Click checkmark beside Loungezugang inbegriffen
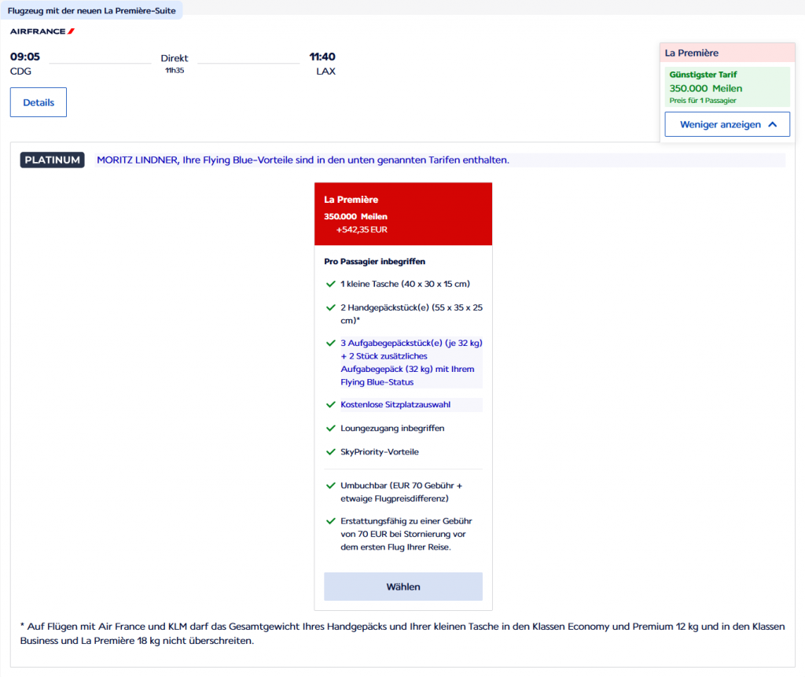Screen dimensions: 805x677 (x=330, y=429)
